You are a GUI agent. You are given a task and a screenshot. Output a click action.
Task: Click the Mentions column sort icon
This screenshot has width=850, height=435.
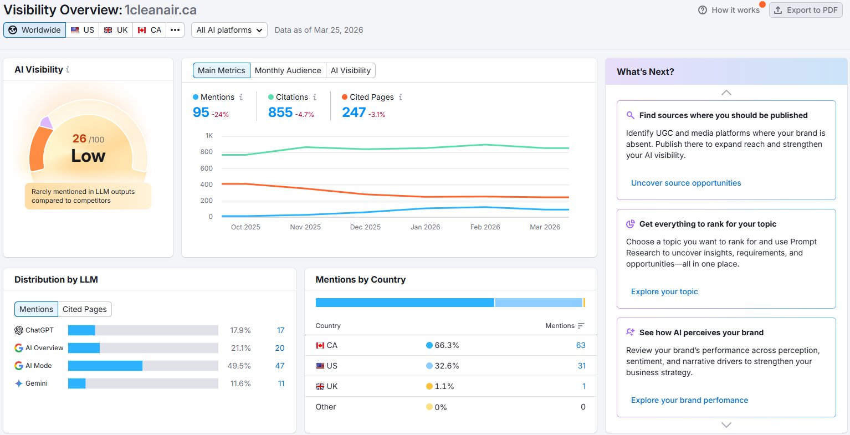tap(581, 326)
